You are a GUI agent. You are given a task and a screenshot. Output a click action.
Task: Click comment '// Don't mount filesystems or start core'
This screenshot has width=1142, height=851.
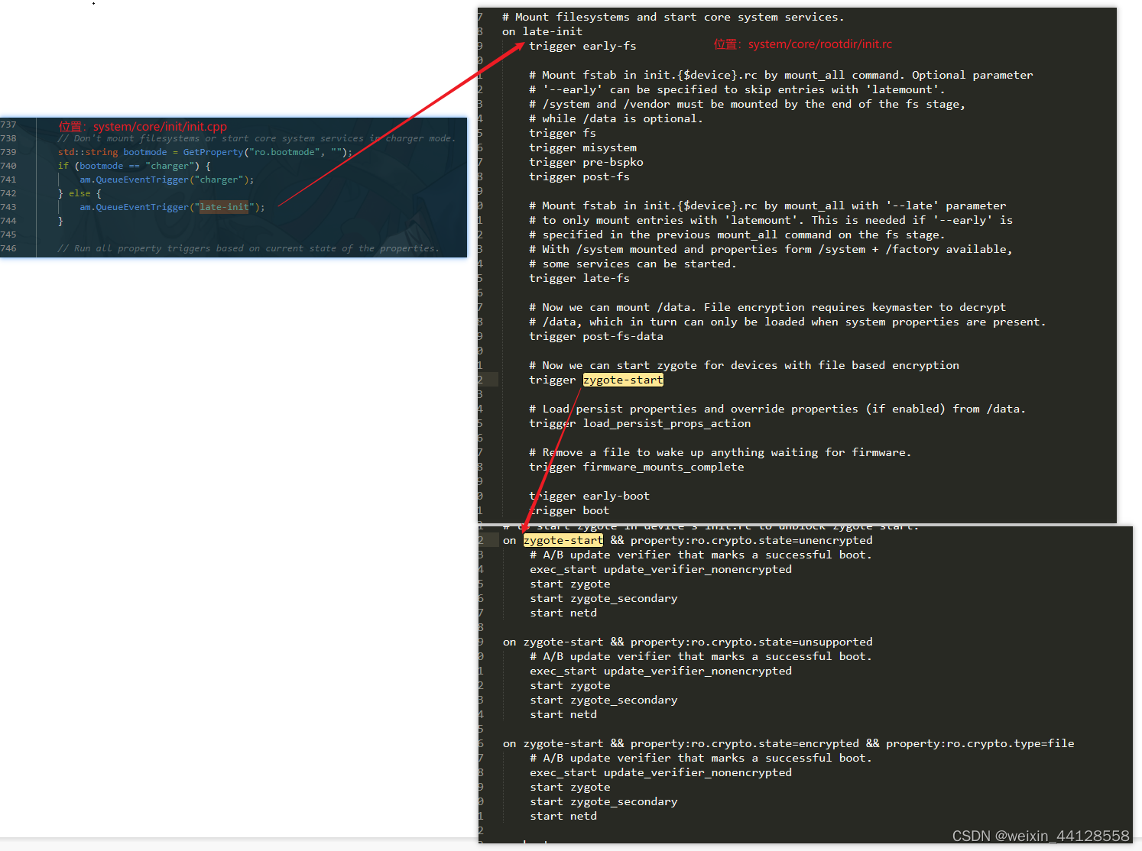tap(256, 138)
